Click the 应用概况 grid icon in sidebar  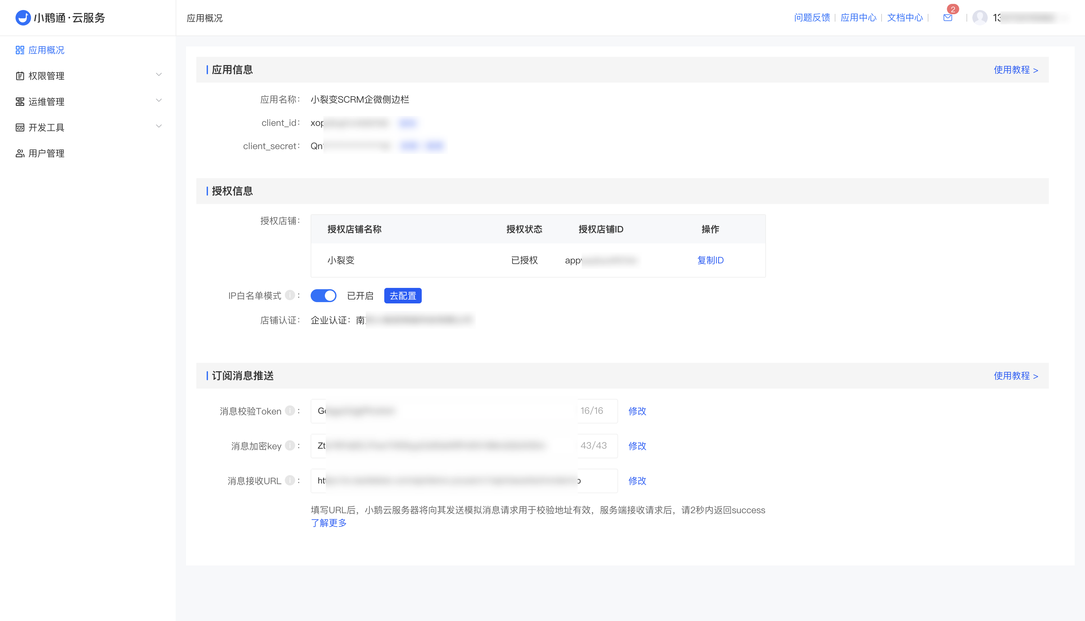click(20, 50)
